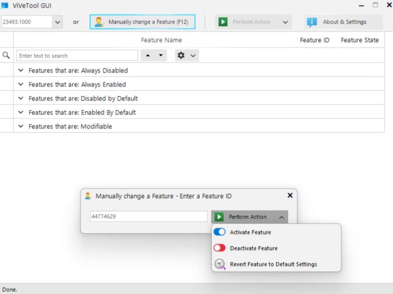Choose Revert Feature to Default Settings
This screenshot has width=393, height=294.
(x=276, y=264)
